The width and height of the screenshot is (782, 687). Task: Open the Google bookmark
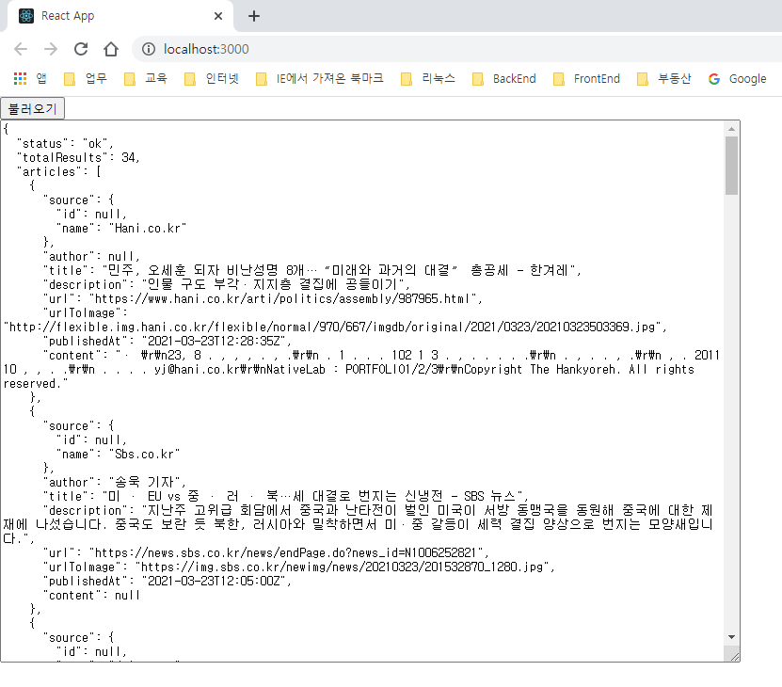click(738, 78)
